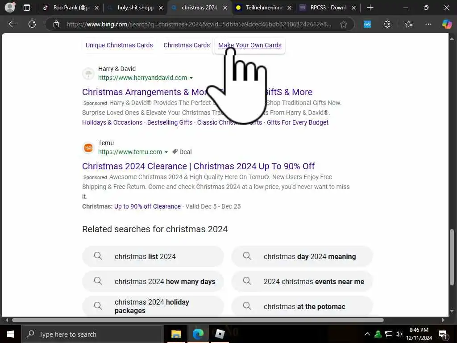Open Microsoft Edge taskbar icon
Viewport: 457px width, 343px height.
[198, 334]
